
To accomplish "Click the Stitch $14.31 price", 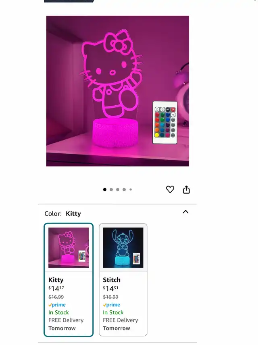I will point(110,289).
